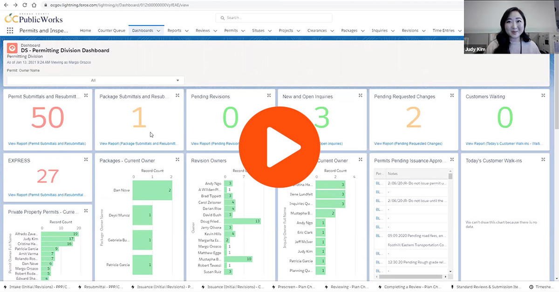The height and width of the screenshot is (292, 559).
Task: Switch to the Counter Queue tab
Action: point(111,30)
